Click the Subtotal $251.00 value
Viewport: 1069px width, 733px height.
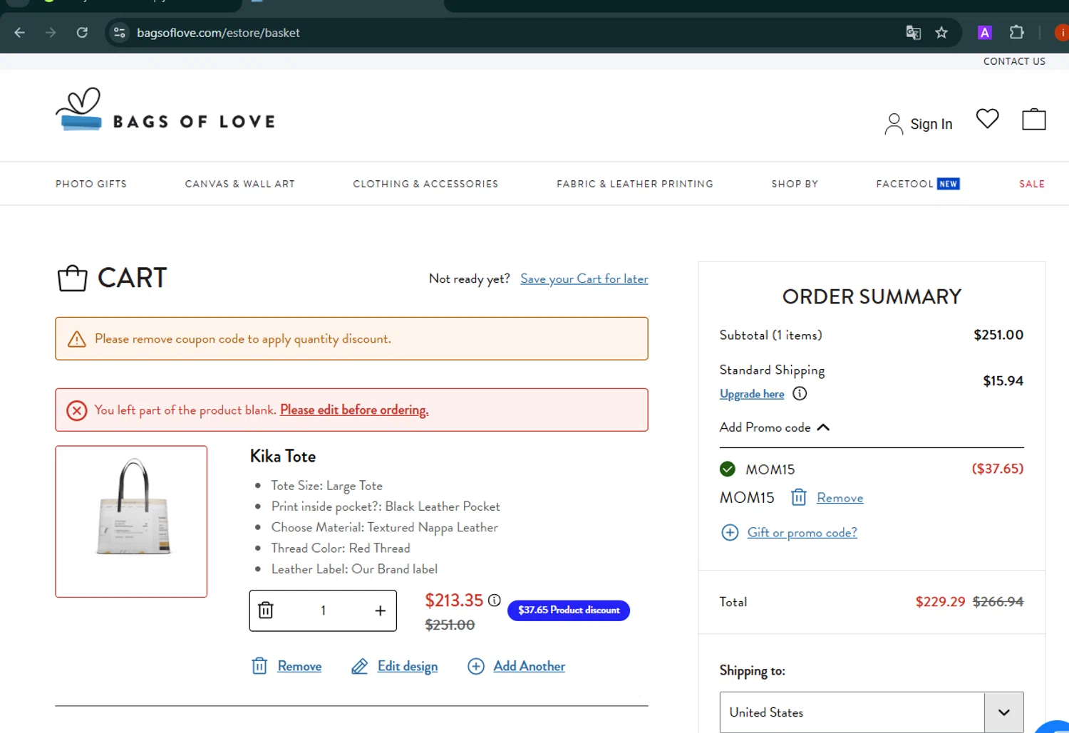tap(998, 335)
